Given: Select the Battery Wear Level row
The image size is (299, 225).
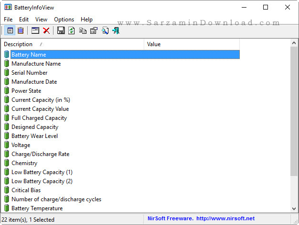Looking at the screenshot, I should [34, 136].
